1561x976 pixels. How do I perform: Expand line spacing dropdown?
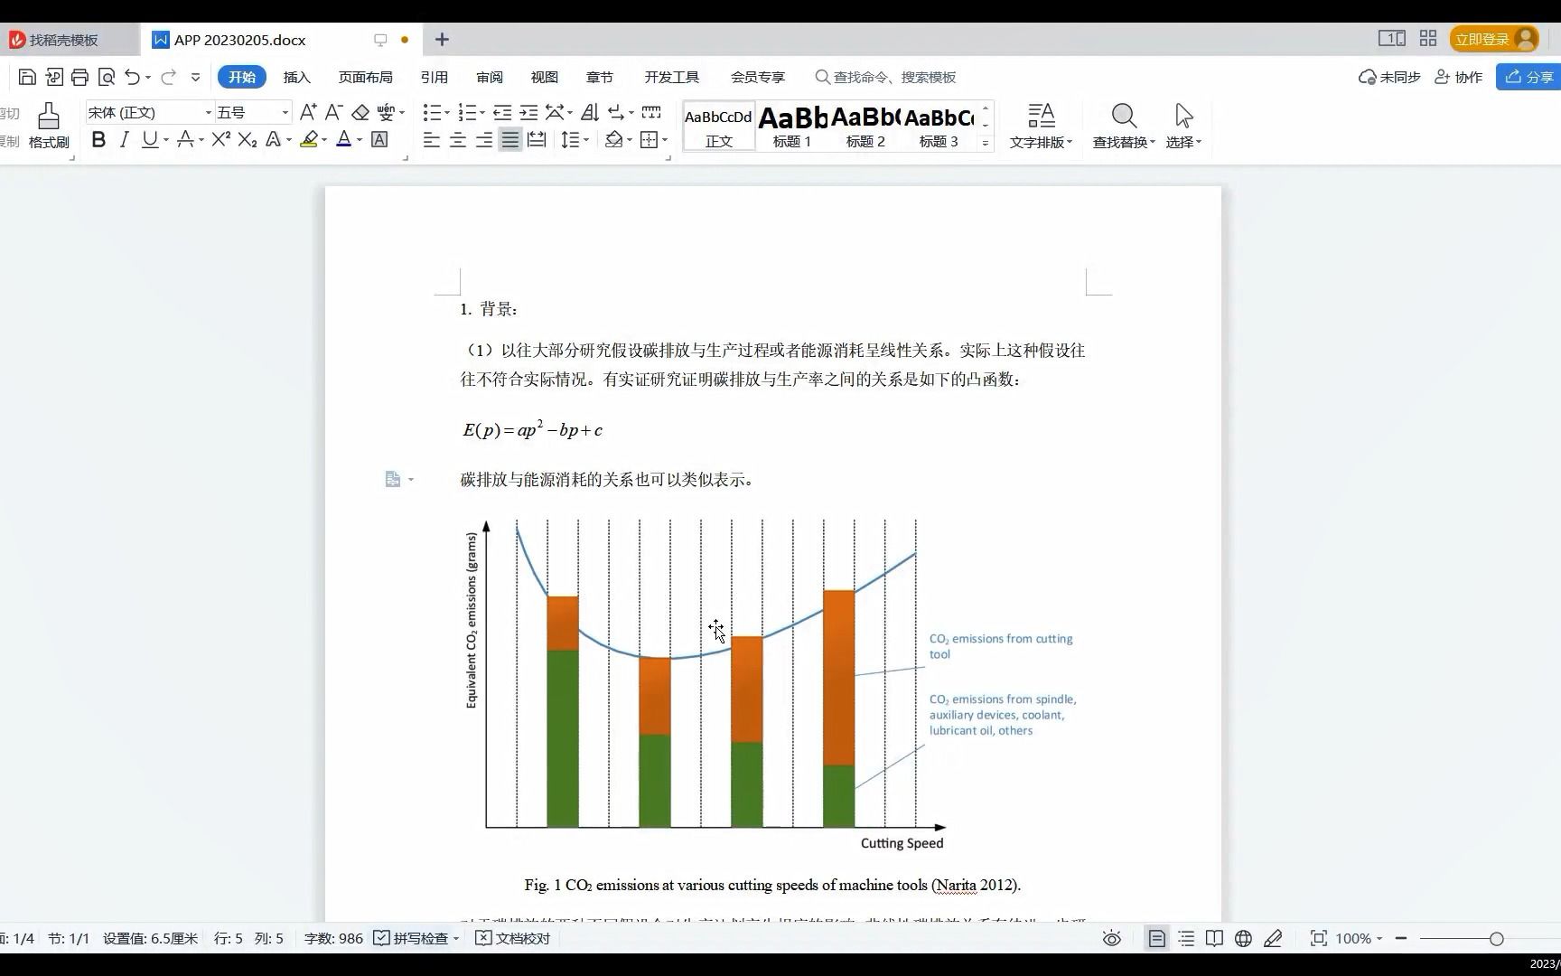click(x=586, y=140)
